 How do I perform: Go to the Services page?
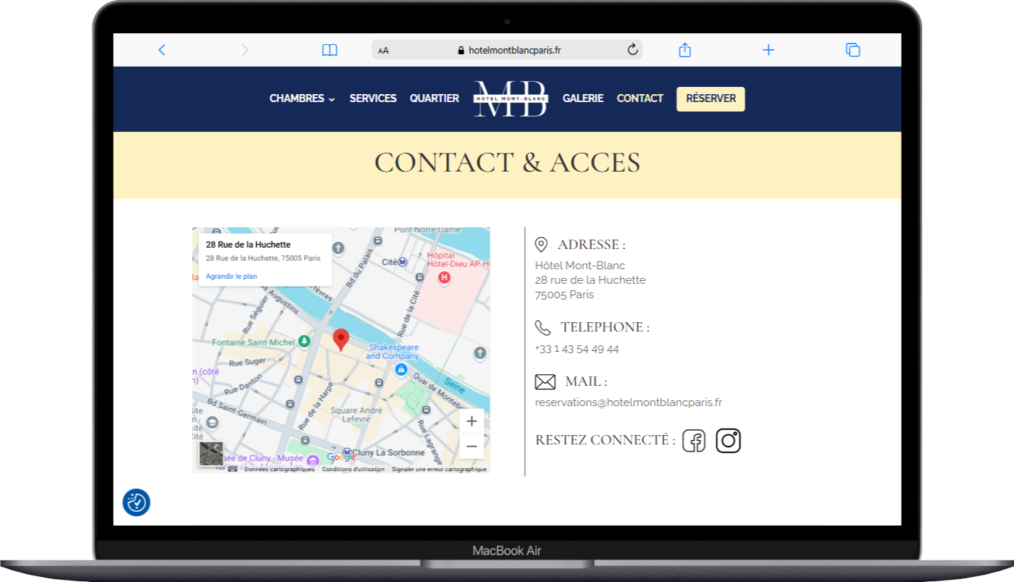[373, 98]
